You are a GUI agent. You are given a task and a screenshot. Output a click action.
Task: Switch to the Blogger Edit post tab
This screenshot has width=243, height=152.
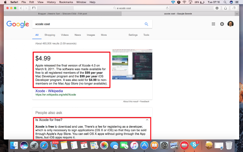point(63,14)
